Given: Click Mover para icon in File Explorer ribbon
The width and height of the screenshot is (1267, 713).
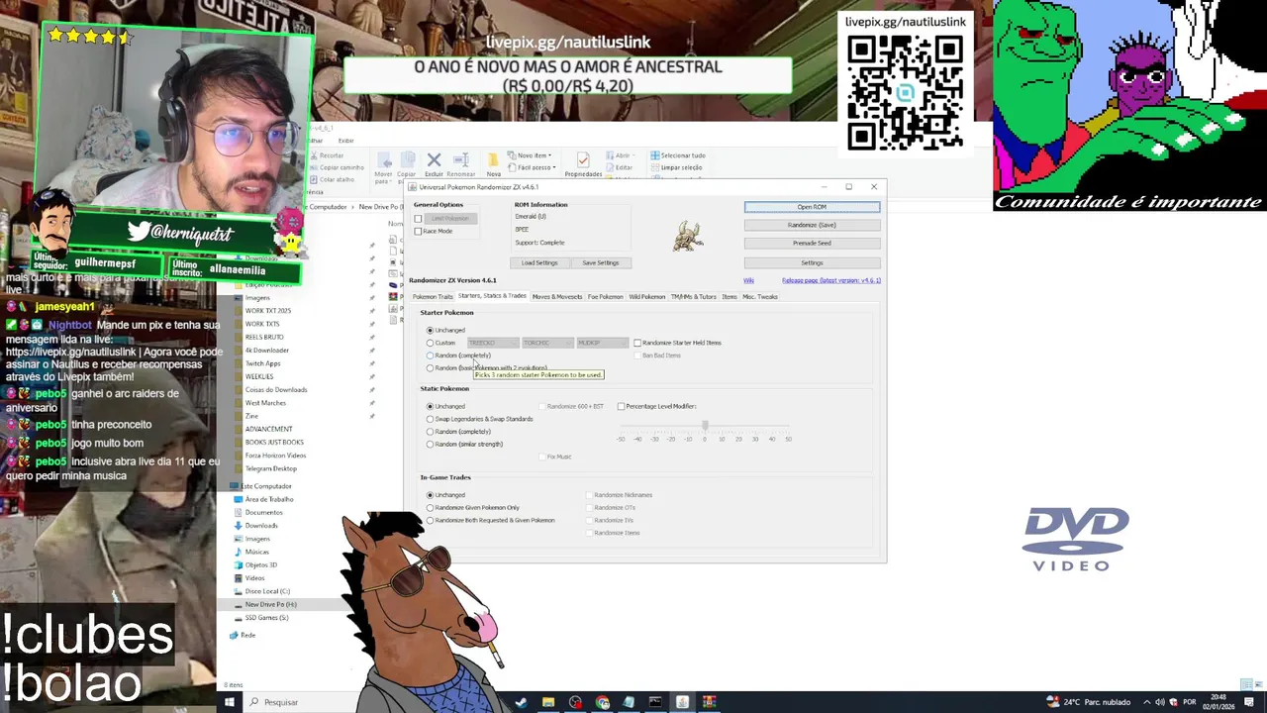Looking at the screenshot, I should click(x=383, y=160).
